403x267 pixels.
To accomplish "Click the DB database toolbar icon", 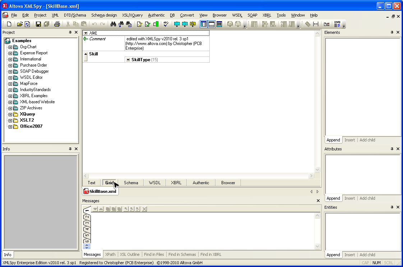I will [x=219, y=24].
